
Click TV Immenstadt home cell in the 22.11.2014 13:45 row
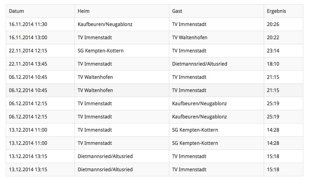[x=122, y=64]
